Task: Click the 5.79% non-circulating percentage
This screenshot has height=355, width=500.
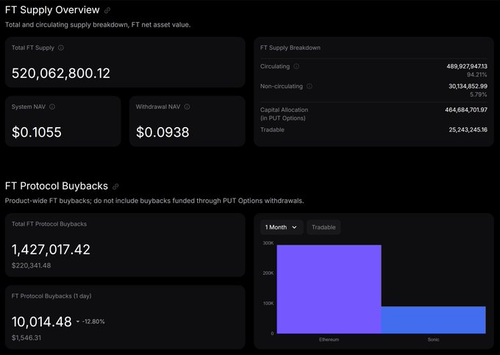Action: pos(479,94)
